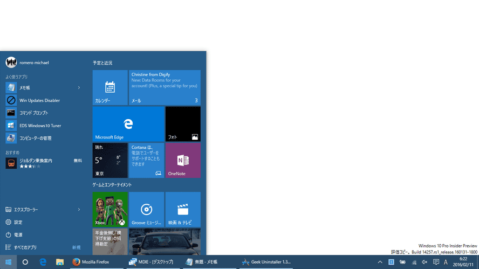Open the romero michael user account menu
The image size is (479, 269).
click(27, 63)
